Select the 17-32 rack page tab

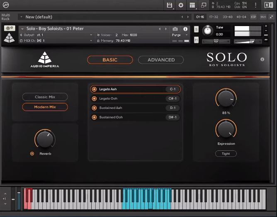(214, 17)
